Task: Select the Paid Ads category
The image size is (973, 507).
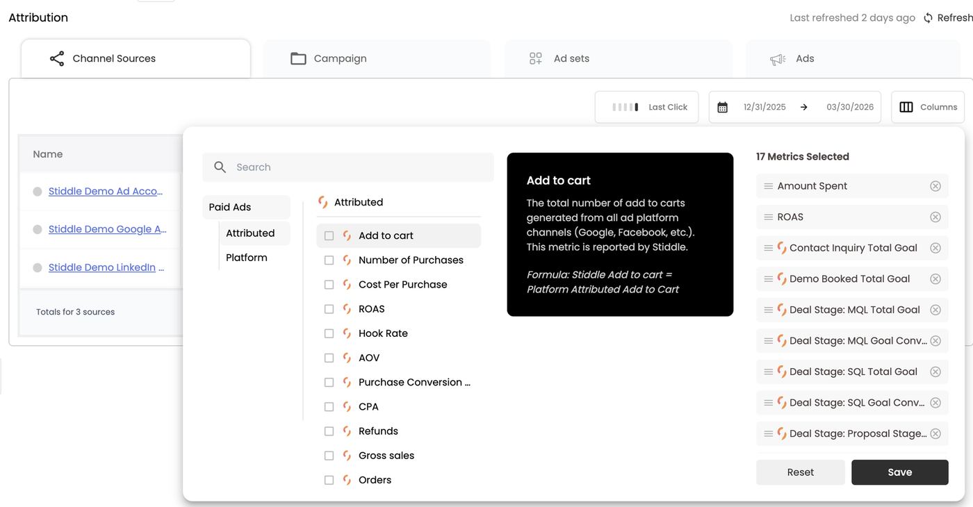Action: (x=247, y=207)
